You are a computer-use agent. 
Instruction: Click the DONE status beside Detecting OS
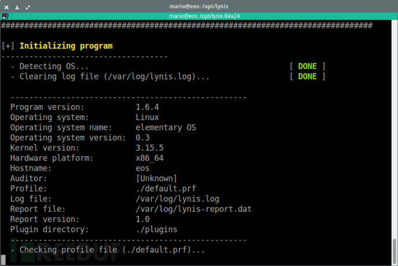(307, 66)
